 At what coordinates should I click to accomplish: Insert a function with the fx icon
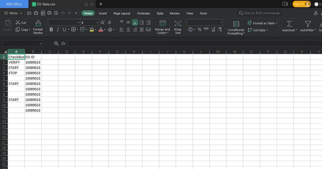click(x=63, y=43)
